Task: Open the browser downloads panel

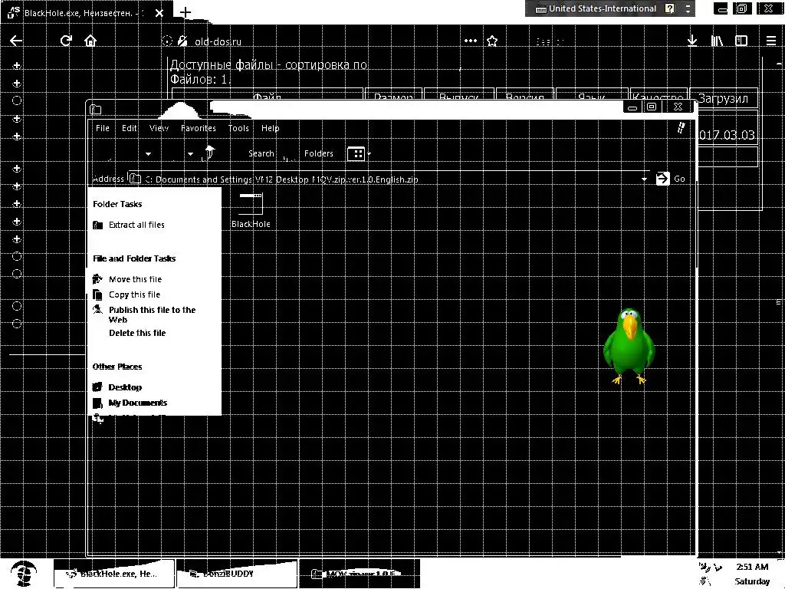Action: coord(692,41)
